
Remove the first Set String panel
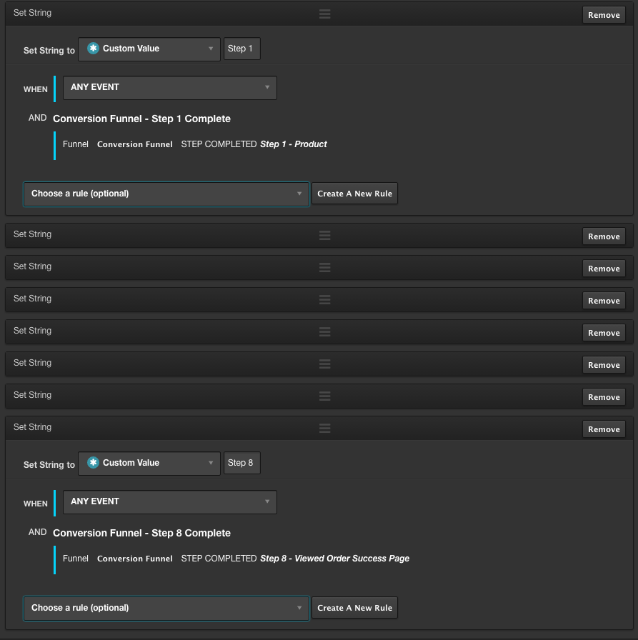tap(604, 15)
